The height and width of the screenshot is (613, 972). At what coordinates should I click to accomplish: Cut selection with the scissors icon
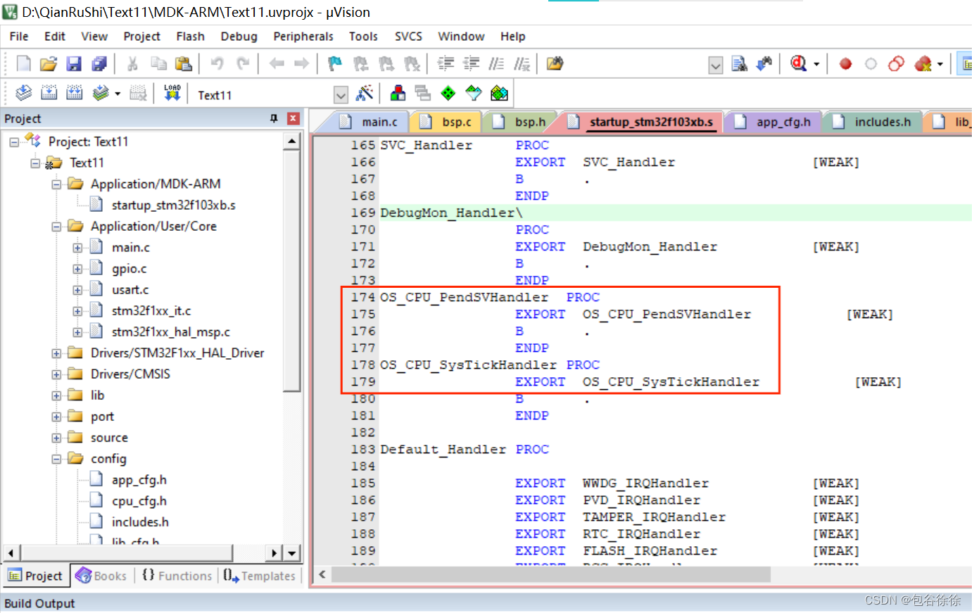click(132, 64)
